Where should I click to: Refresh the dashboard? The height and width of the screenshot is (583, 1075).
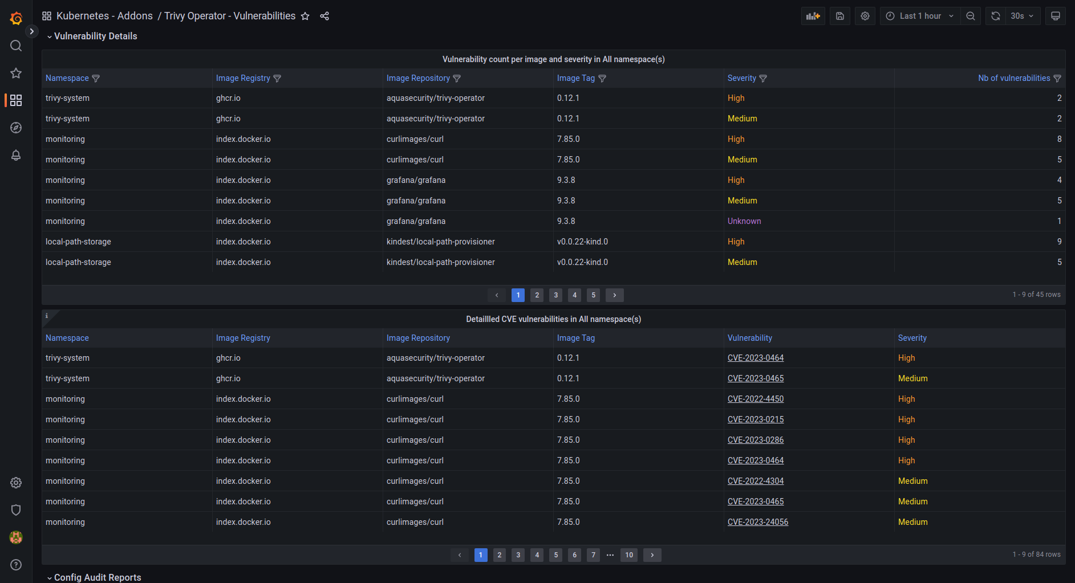(996, 16)
